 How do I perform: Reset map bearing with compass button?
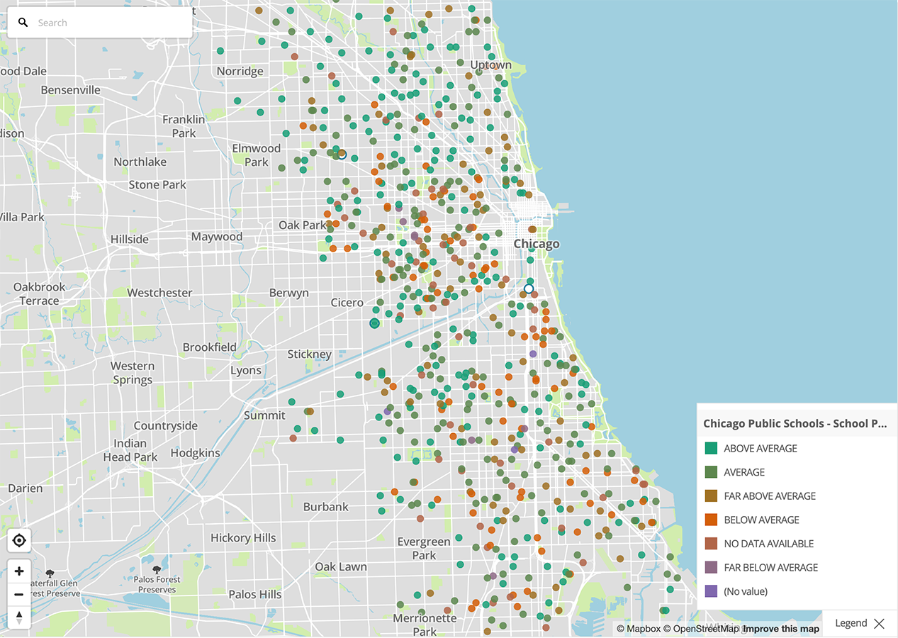click(19, 617)
